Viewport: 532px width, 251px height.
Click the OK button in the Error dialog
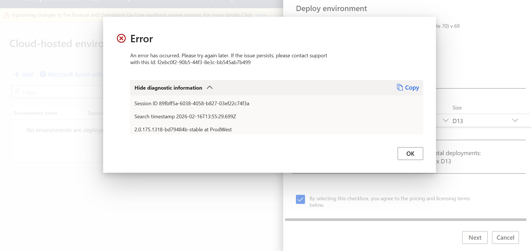click(410, 153)
